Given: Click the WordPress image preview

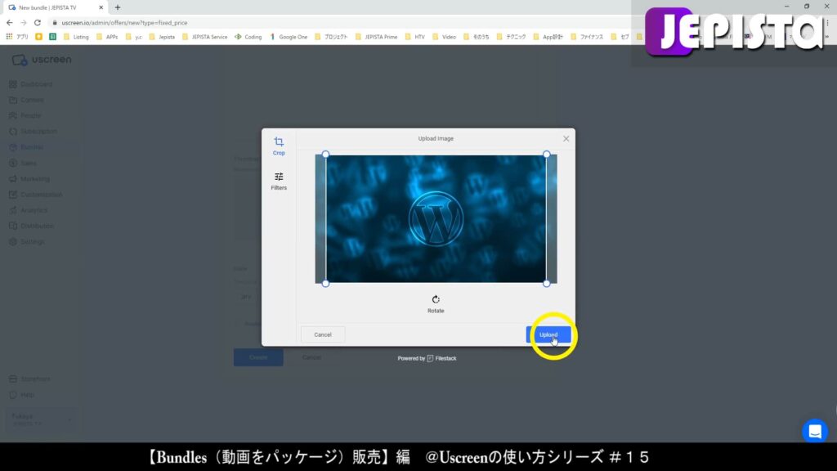Looking at the screenshot, I should (x=436, y=219).
